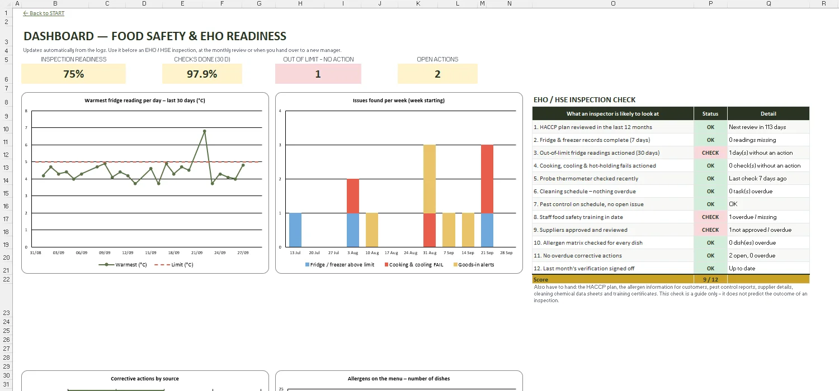Select the Score label cell
Screen dimensions: 839x391
[x=613, y=279]
